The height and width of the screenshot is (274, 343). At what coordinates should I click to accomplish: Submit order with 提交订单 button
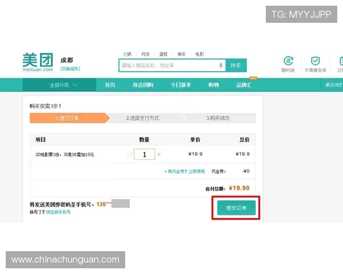pos(236,208)
